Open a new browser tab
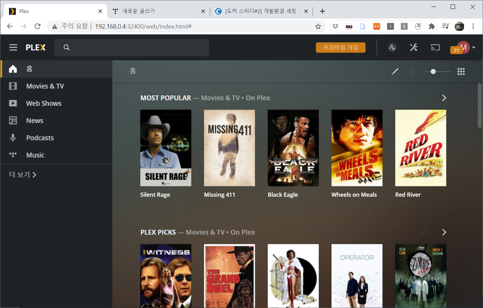Screen dimensions: 483x308 (322, 11)
